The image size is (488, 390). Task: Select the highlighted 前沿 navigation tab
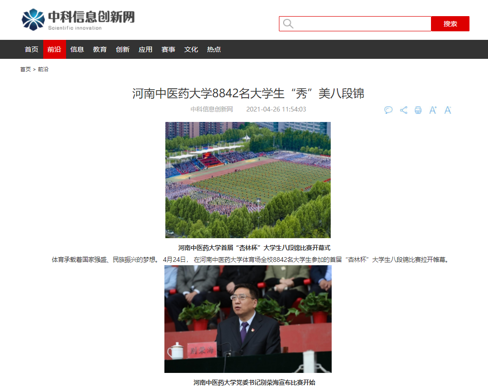pos(54,49)
